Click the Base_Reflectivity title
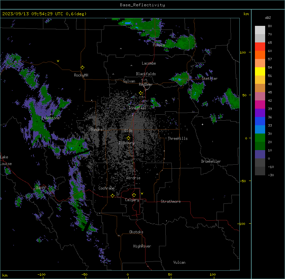Image resolution: width=285 pixels, height=279 pixels. pos(142,5)
